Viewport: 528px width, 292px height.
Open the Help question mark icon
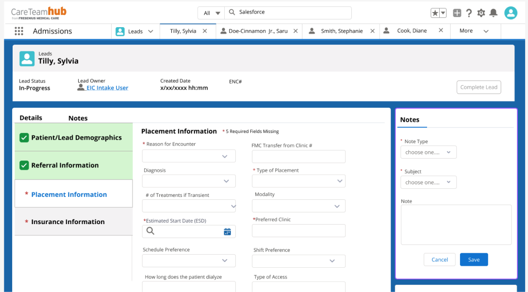coord(469,13)
